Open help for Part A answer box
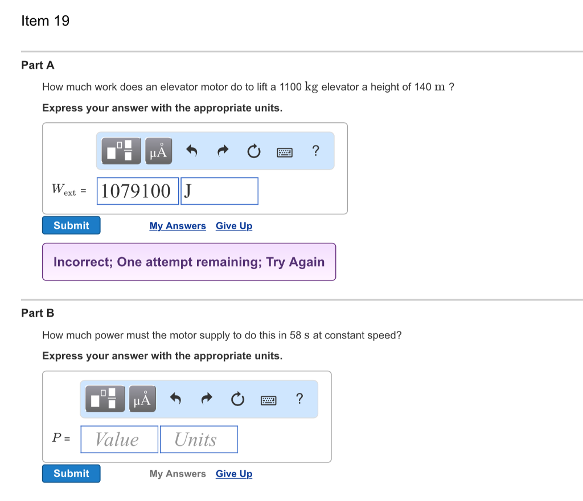The width and height of the screenshot is (583, 501). (x=316, y=151)
